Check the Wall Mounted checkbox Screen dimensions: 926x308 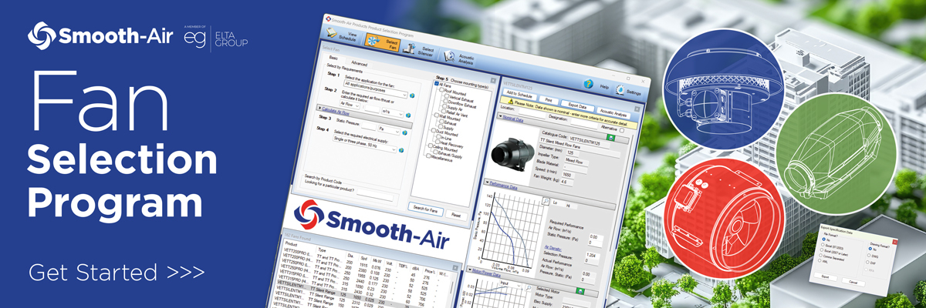click(x=437, y=115)
